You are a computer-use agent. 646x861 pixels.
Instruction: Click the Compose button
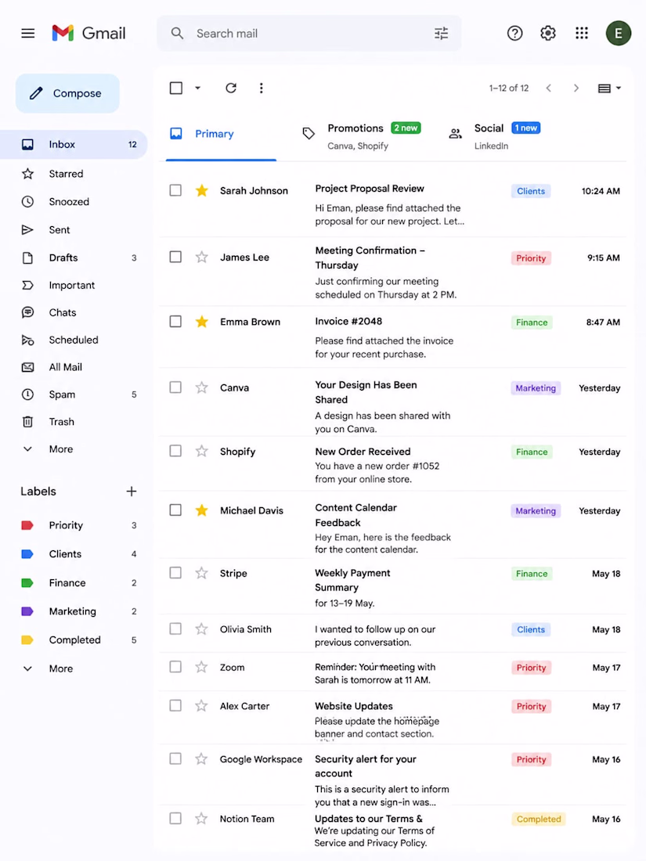pos(67,93)
